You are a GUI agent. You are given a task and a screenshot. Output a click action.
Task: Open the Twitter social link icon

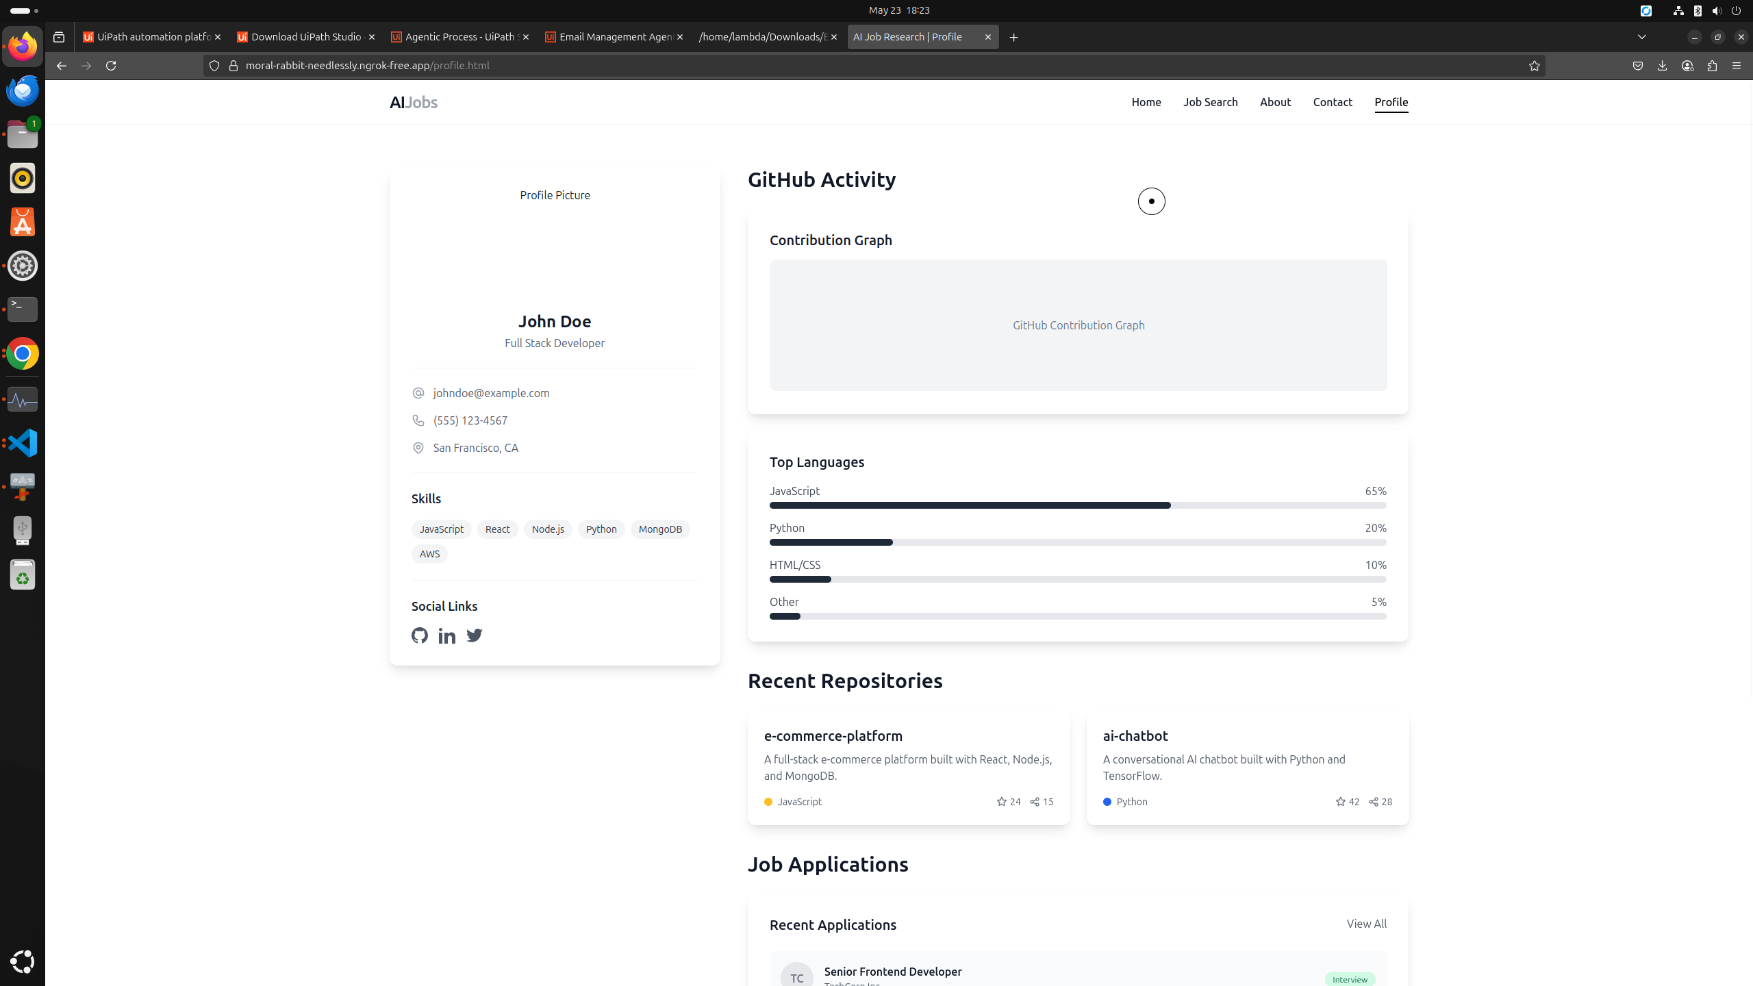click(x=474, y=635)
